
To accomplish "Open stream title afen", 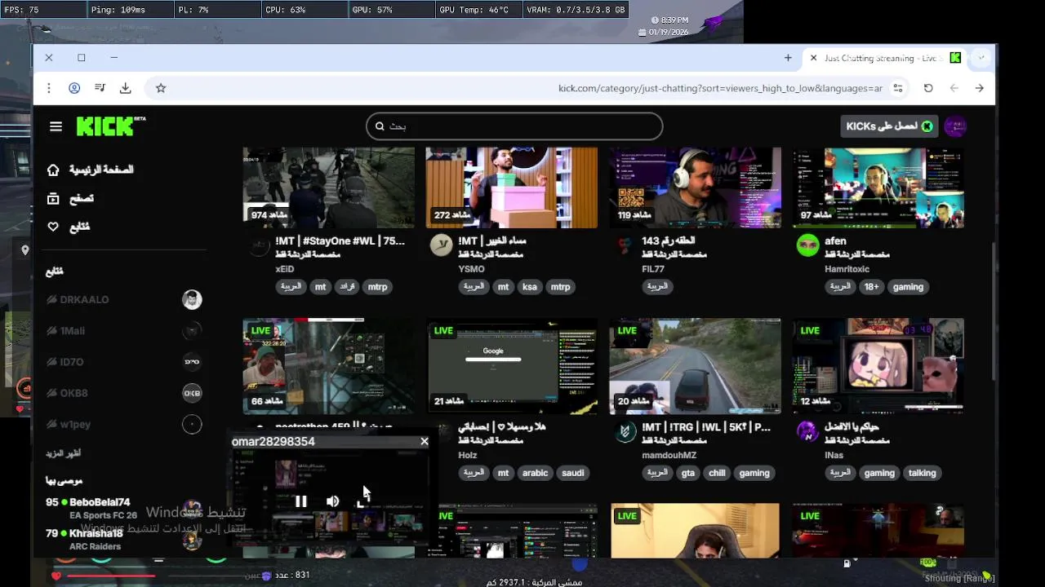I will [835, 241].
